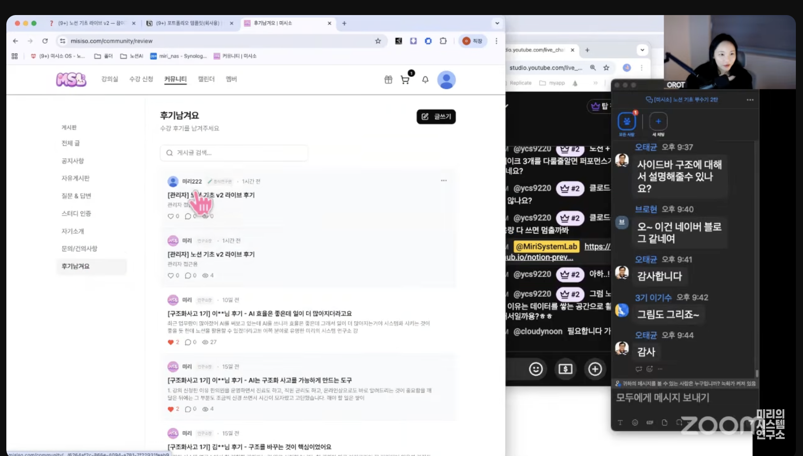803x456 pixels.
Task: Bookmark page with the star icon
Action: (x=378, y=41)
